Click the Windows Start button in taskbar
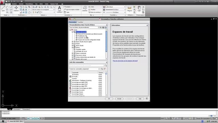Screen dimensions: 218x123 pyautogui.click(x=3, y=121)
